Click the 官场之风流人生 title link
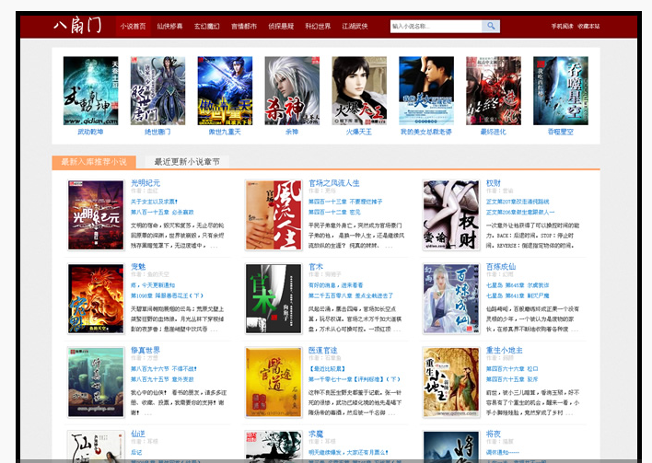This screenshot has width=652, height=463. (x=334, y=183)
